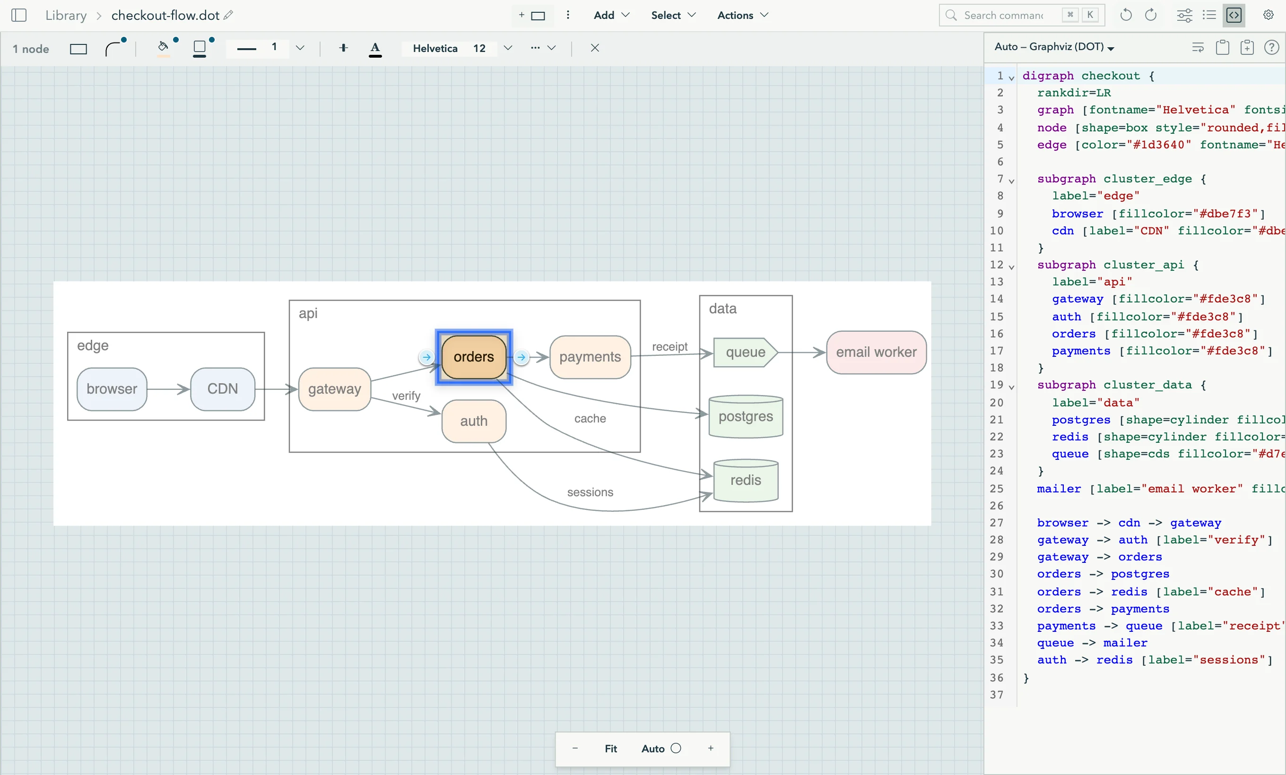The width and height of the screenshot is (1286, 775).
Task: Zoom out with minus button
Action: click(x=574, y=748)
